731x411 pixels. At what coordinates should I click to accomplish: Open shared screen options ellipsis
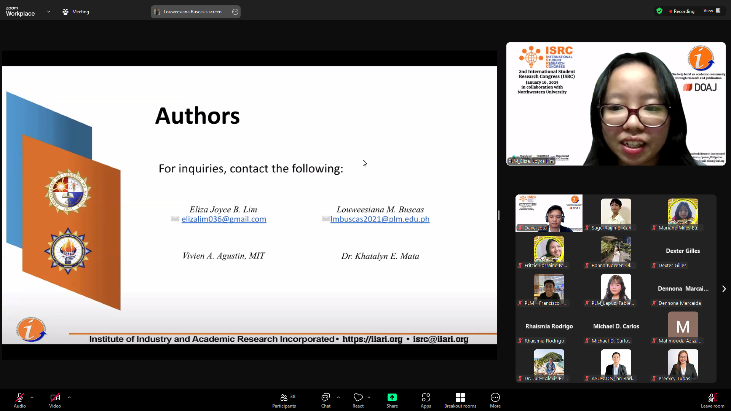tap(235, 12)
